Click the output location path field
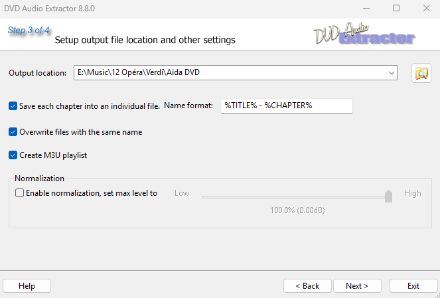The image size is (440, 298). coord(235,73)
